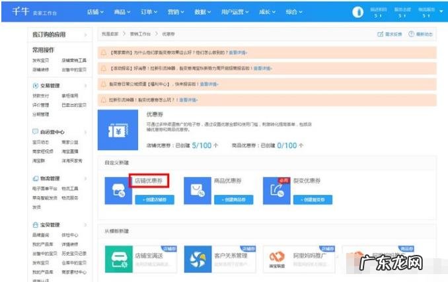The width and height of the screenshot is (448, 282).
Task: Expand the 物流管理 section arrow
Action: [x=86, y=178]
